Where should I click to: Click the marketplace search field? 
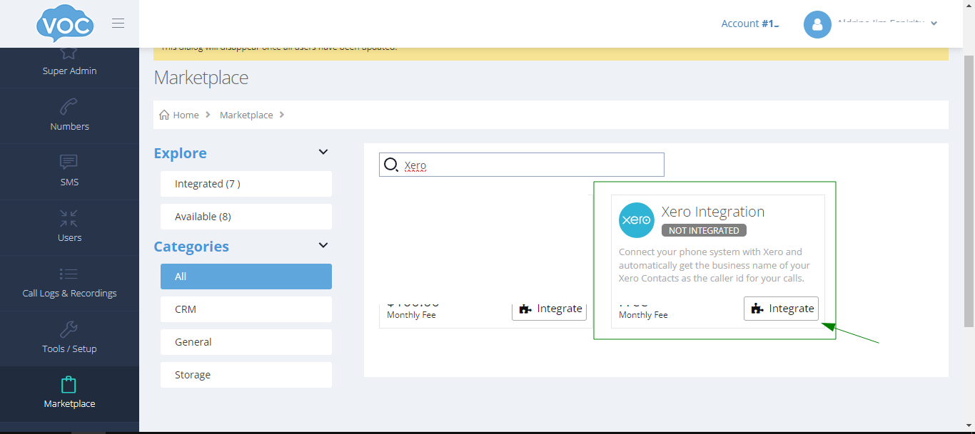(x=528, y=165)
